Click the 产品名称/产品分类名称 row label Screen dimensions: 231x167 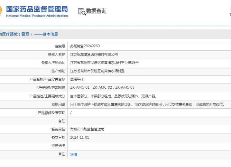[47, 79]
